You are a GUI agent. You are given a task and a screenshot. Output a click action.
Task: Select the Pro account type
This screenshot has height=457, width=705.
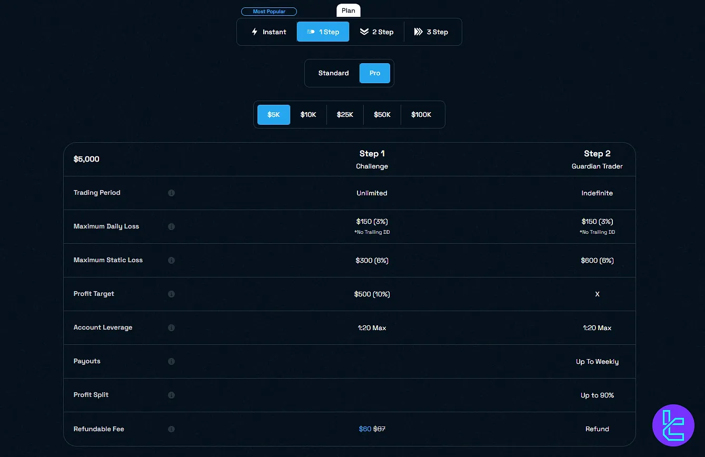point(374,73)
